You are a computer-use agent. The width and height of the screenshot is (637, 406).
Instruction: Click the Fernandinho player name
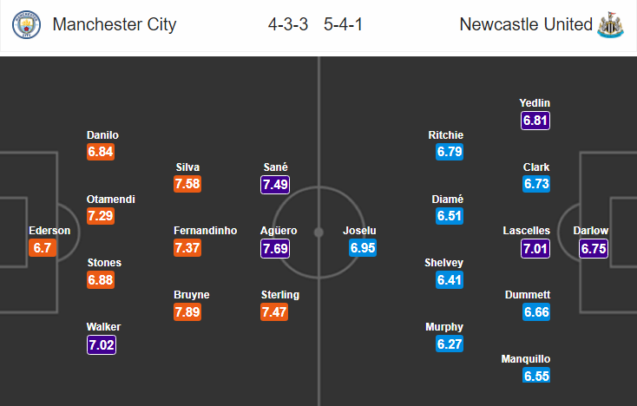tap(205, 231)
